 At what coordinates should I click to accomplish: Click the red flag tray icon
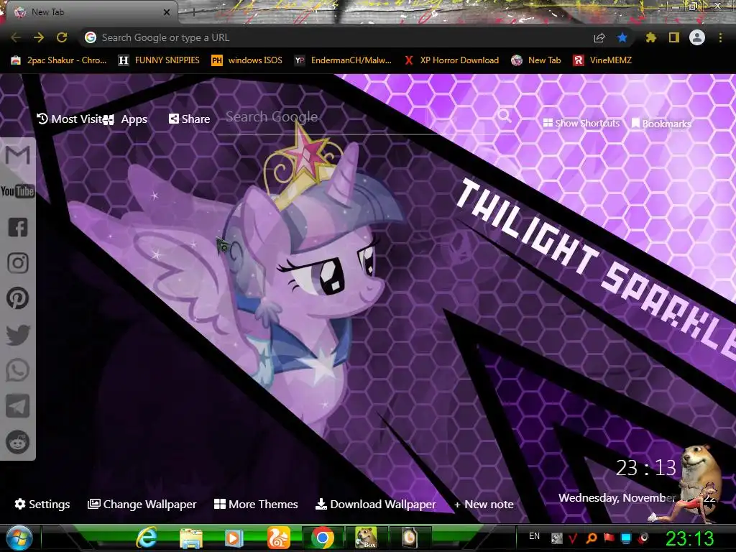tap(609, 538)
